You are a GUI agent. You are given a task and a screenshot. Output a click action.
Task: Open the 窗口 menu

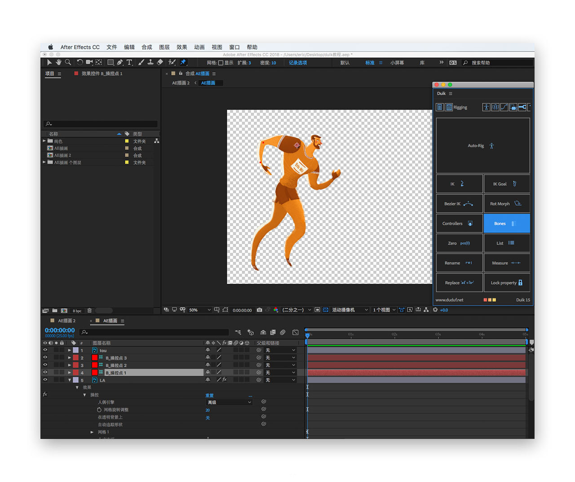tap(234, 47)
